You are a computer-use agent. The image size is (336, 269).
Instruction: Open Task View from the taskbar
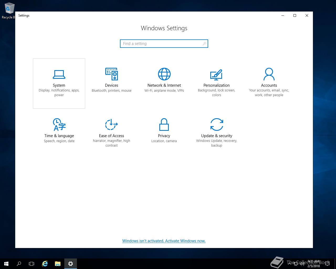31,264
